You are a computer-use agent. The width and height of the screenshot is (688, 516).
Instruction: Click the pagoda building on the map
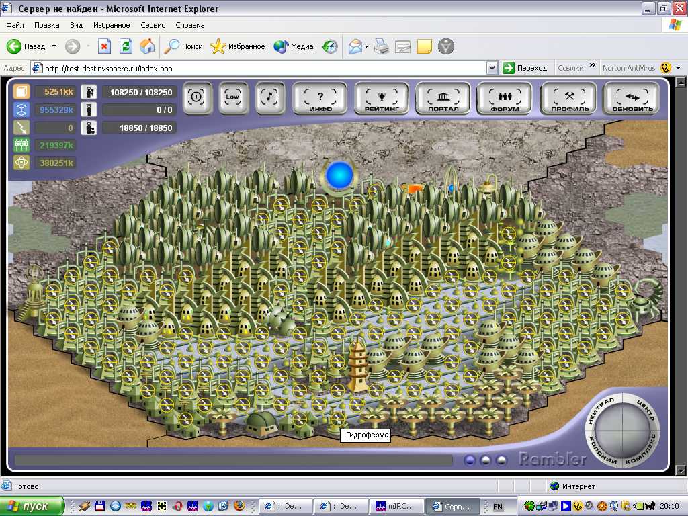point(357,366)
